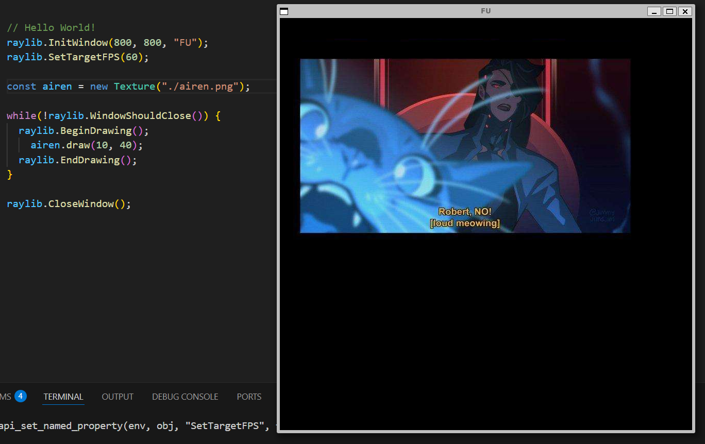Screen dimensions: 705x444
Task: Click the "./airen.png" string in code
Action: pyautogui.click(x=199, y=87)
